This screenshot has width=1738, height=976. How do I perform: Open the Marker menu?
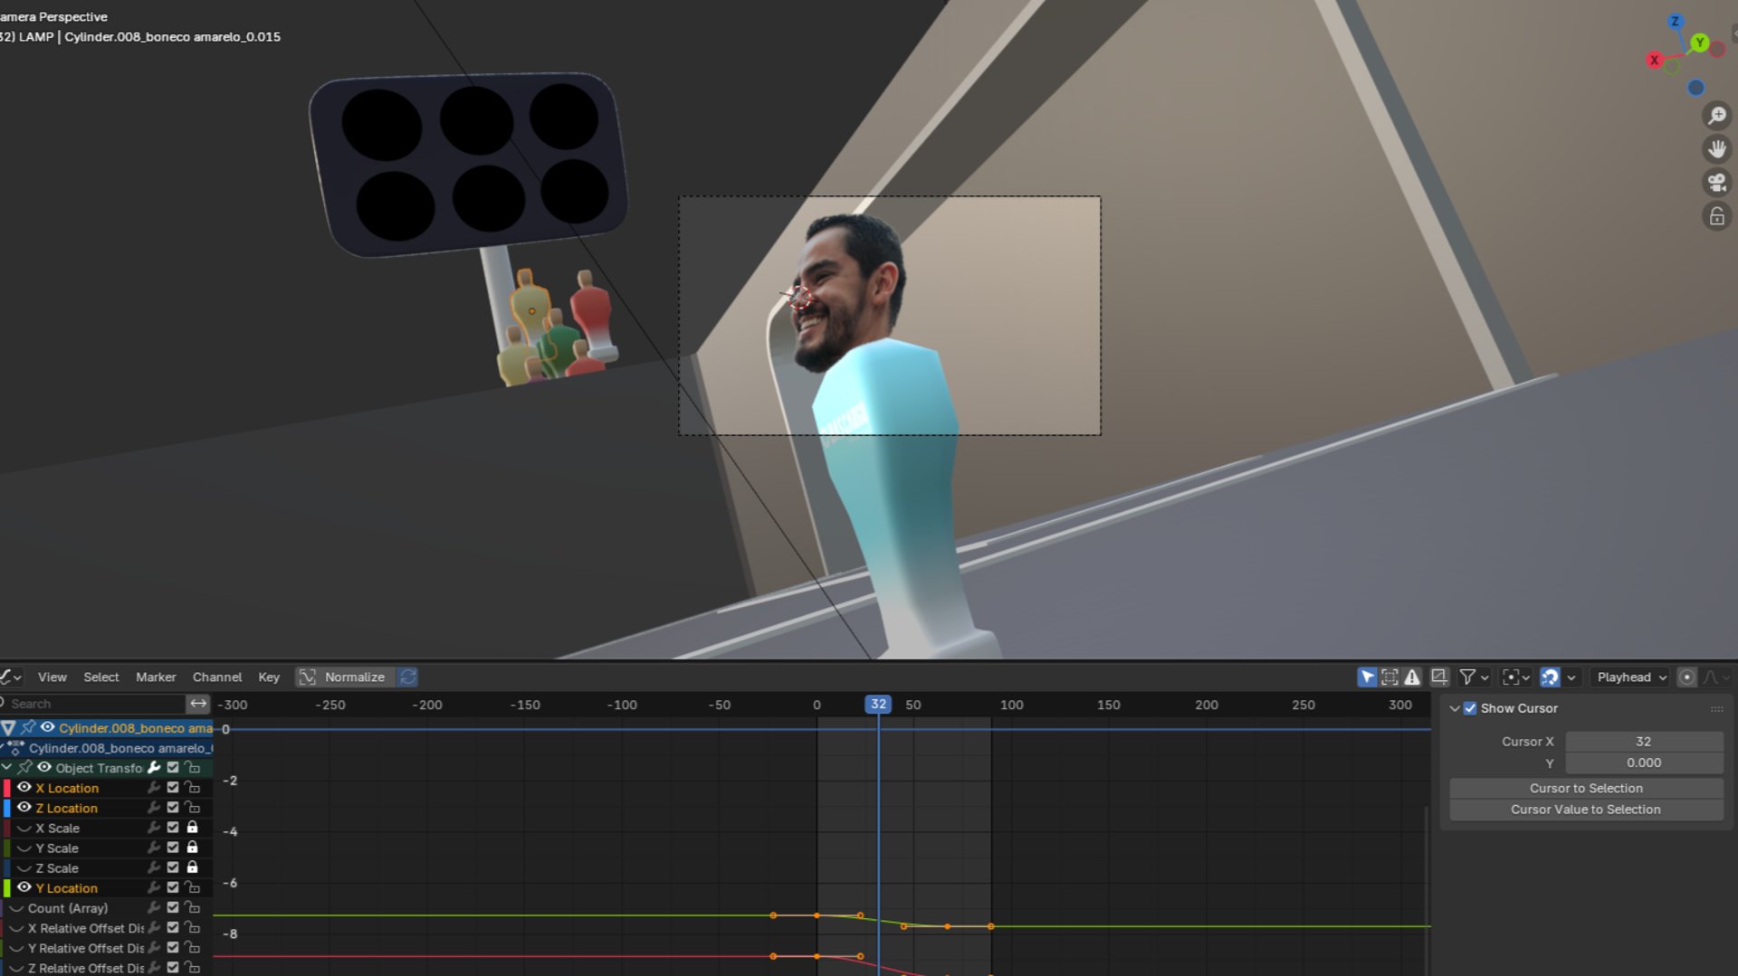(156, 677)
